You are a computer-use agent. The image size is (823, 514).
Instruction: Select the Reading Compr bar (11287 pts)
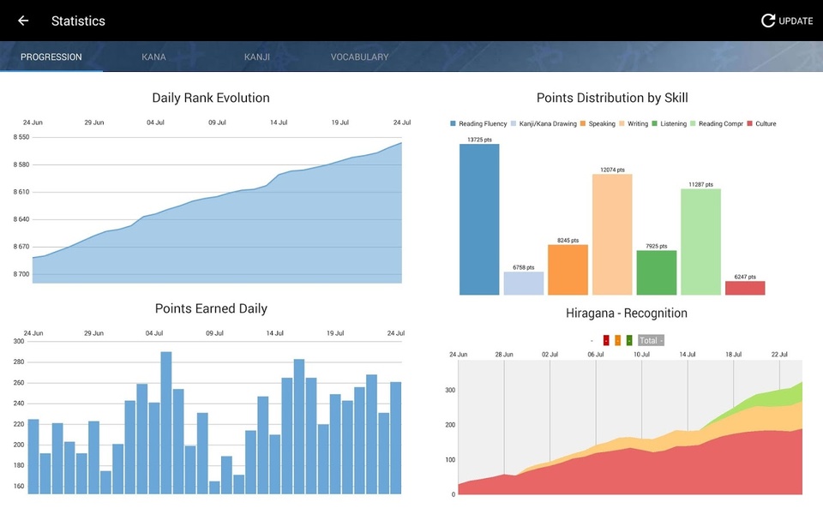point(700,242)
